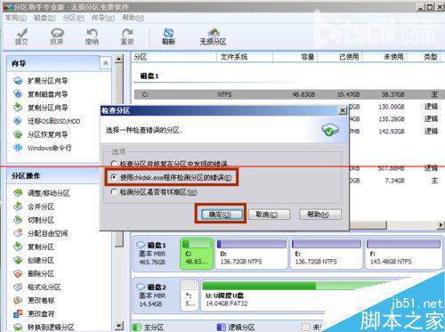
Task: Click the 分区 column header
Action: pyautogui.click(x=174, y=57)
